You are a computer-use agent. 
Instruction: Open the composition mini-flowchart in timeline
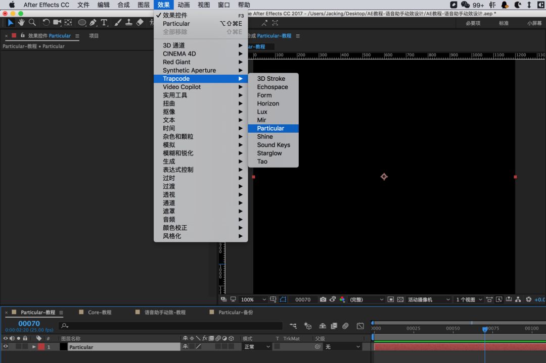coord(293,326)
